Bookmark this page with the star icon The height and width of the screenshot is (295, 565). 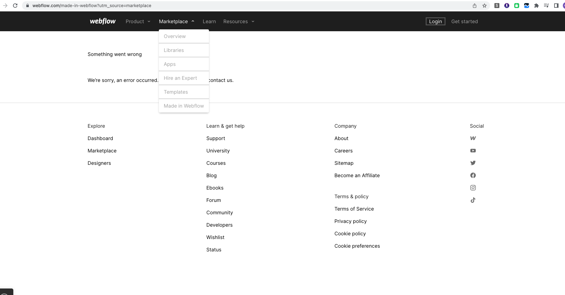pyautogui.click(x=485, y=6)
